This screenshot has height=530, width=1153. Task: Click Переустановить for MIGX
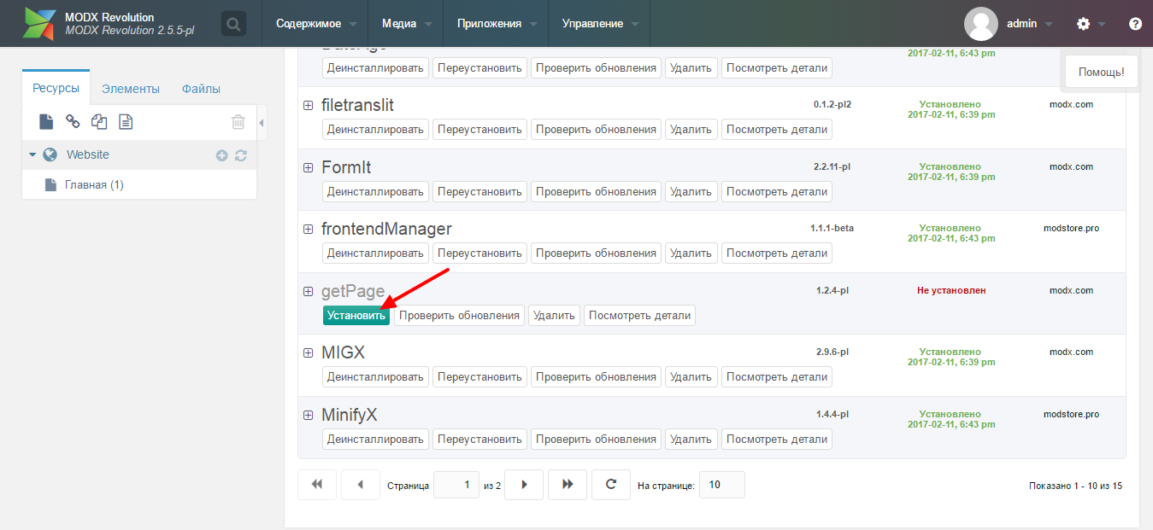pos(479,376)
